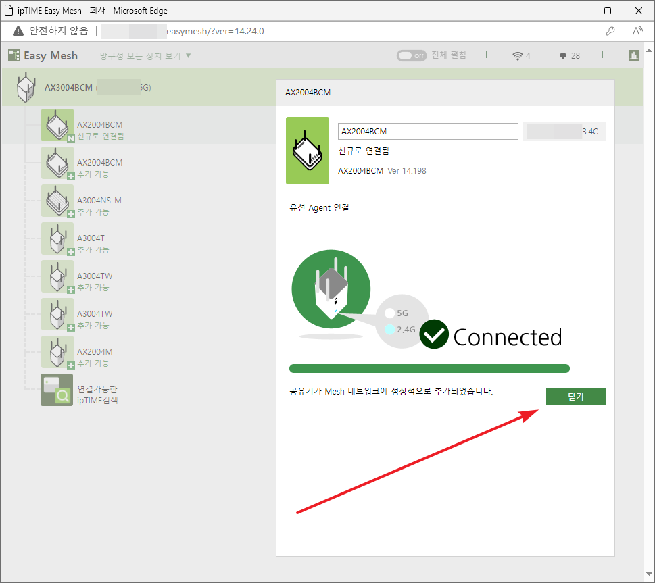Click the 5G band indicator dot
The width and height of the screenshot is (655, 583).
coord(390,313)
